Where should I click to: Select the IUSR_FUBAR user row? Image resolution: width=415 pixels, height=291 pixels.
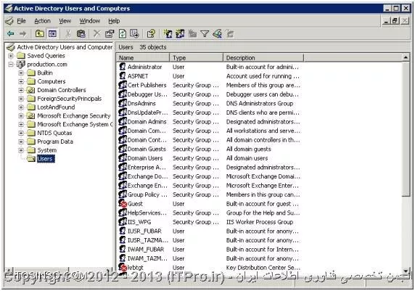point(210,231)
